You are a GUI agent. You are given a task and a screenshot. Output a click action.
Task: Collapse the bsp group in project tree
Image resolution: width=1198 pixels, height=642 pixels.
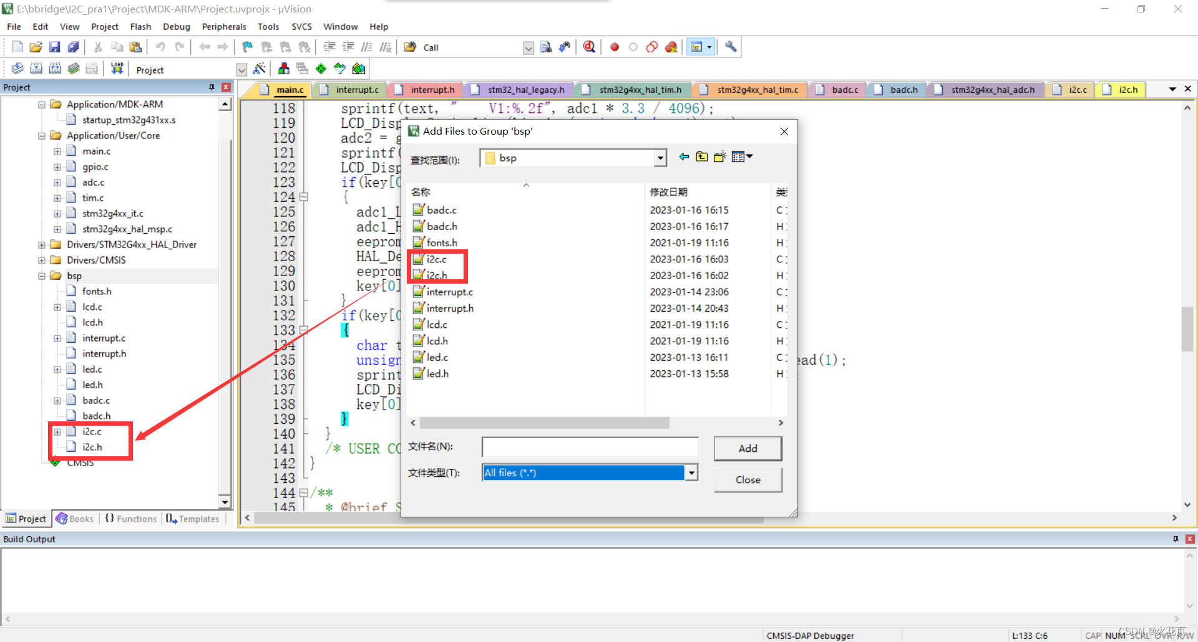(x=42, y=275)
